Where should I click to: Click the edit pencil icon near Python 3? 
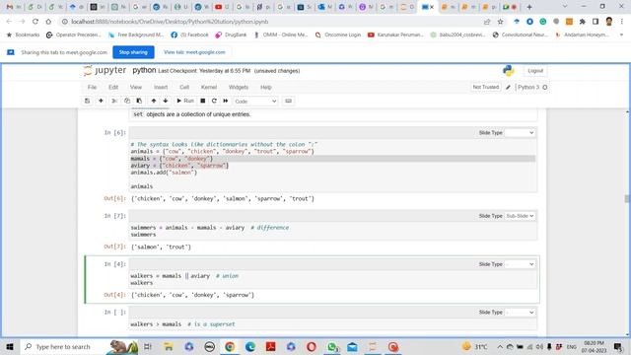509,87
